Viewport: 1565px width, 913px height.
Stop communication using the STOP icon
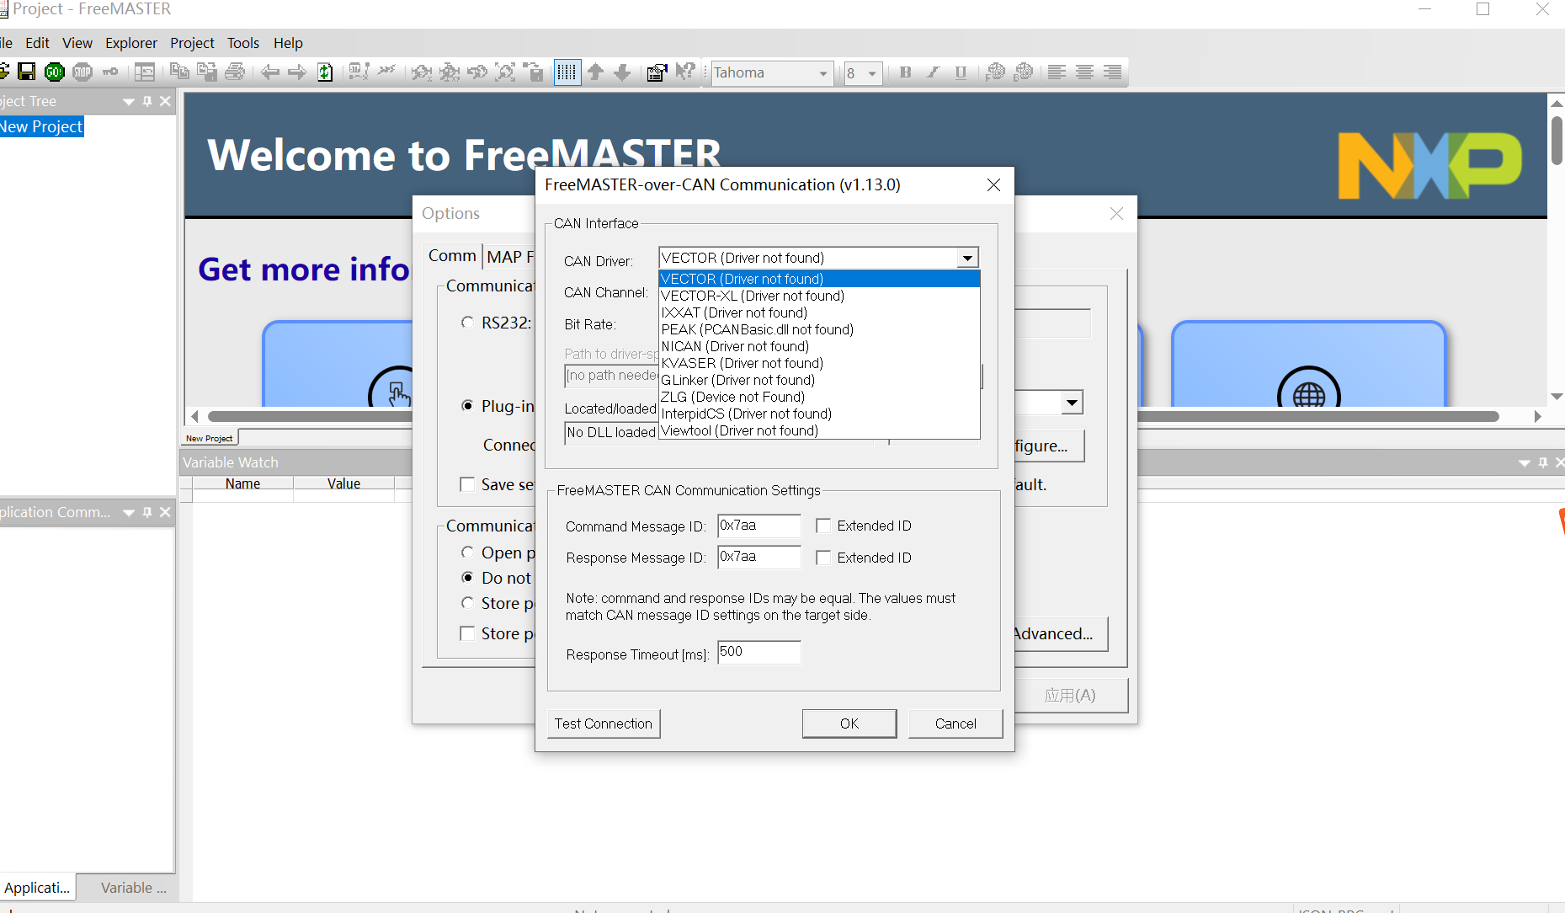point(82,72)
